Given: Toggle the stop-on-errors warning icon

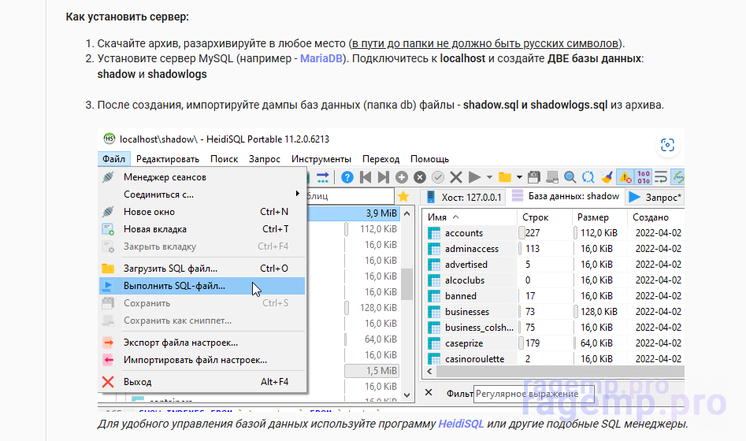Looking at the screenshot, I should point(625,177).
